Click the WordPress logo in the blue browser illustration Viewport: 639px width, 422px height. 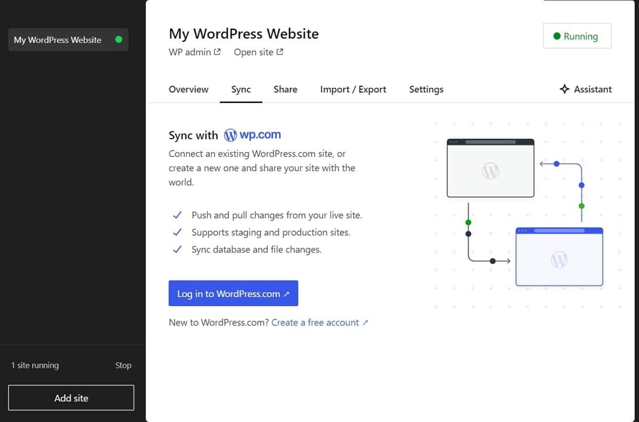coord(559,259)
